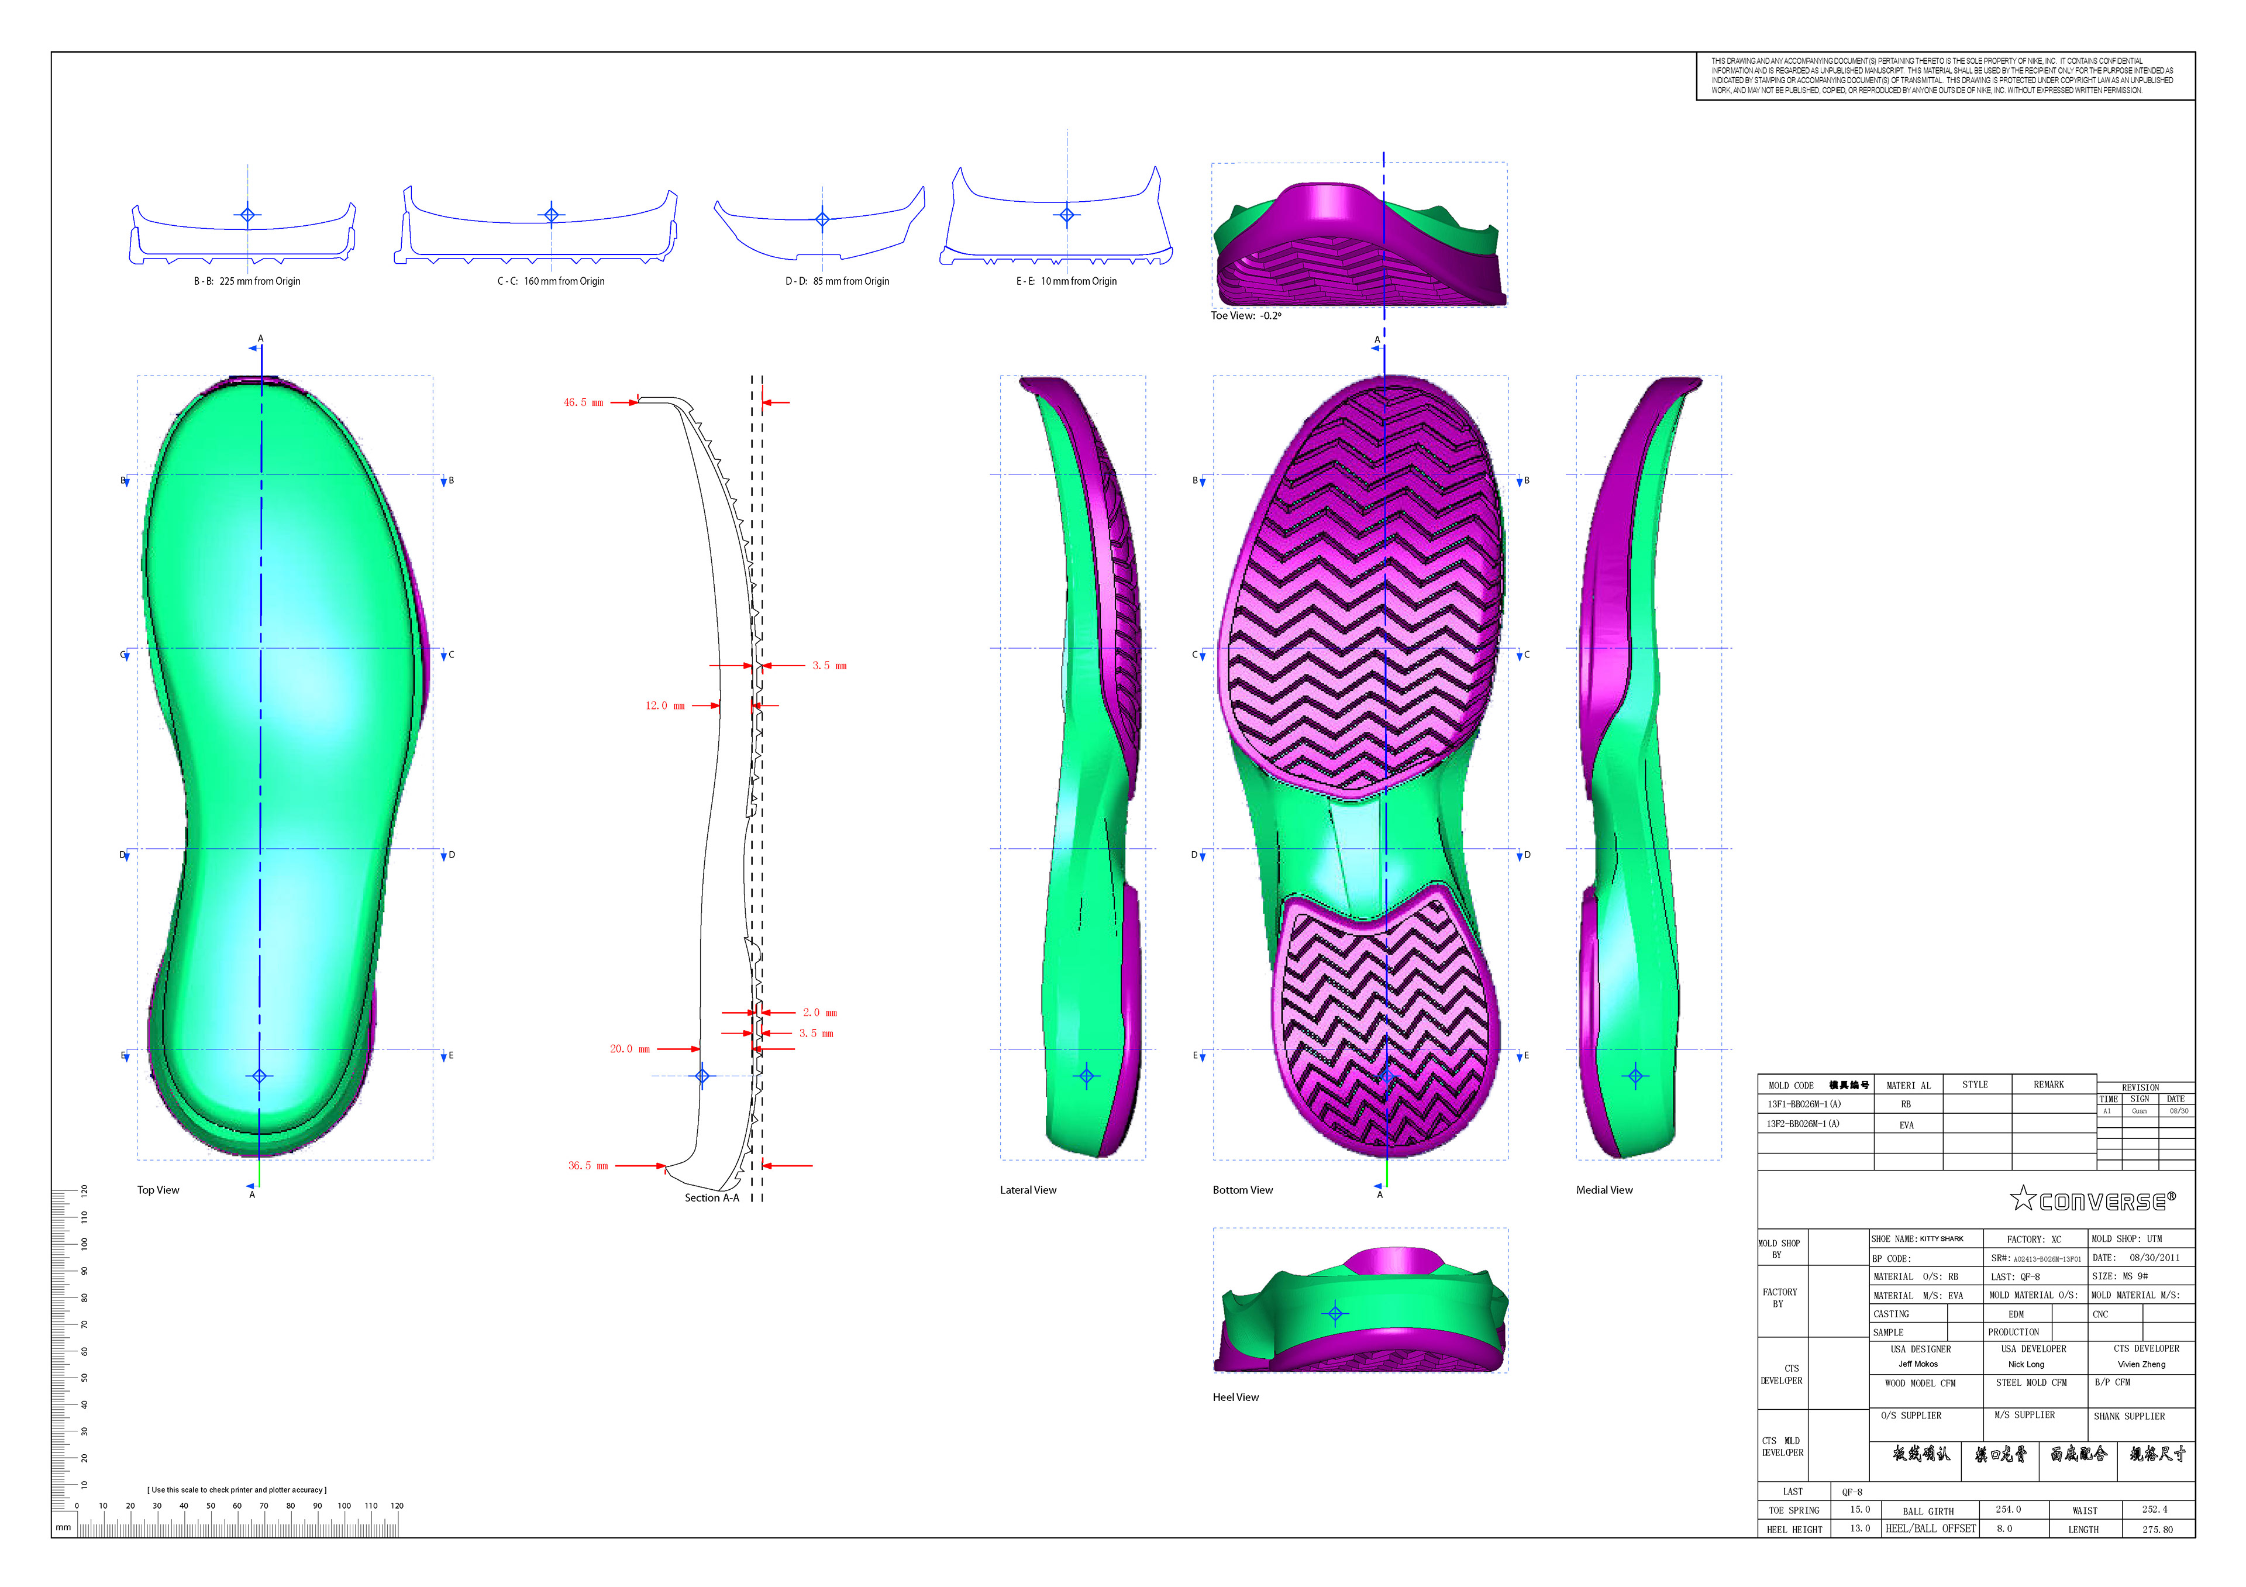This screenshot has width=2246, height=1587.
Task: Click origin crosshair in Lateral View heel
Action: point(1087,1076)
